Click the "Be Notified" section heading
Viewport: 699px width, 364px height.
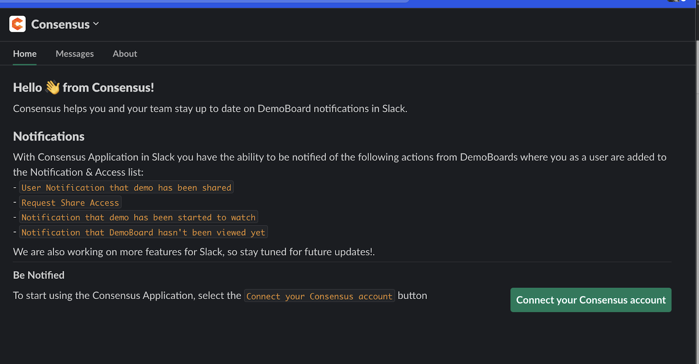39,275
